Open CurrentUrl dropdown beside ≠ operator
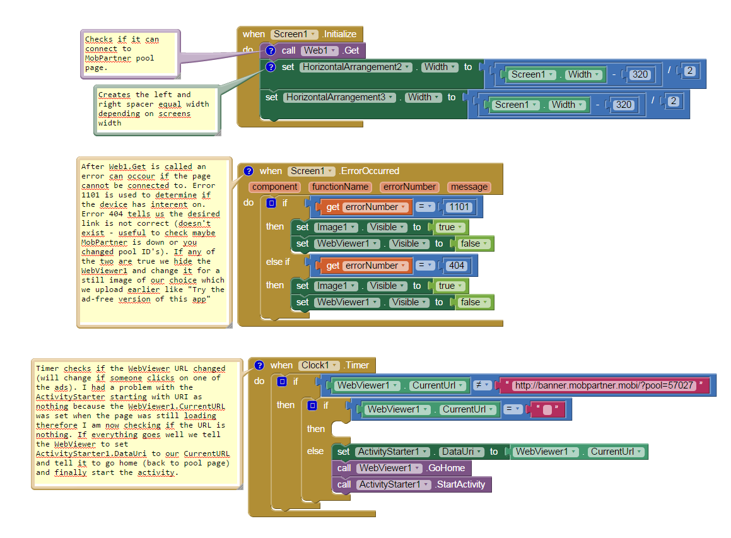The height and width of the screenshot is (538, 731). pos(438,385)
